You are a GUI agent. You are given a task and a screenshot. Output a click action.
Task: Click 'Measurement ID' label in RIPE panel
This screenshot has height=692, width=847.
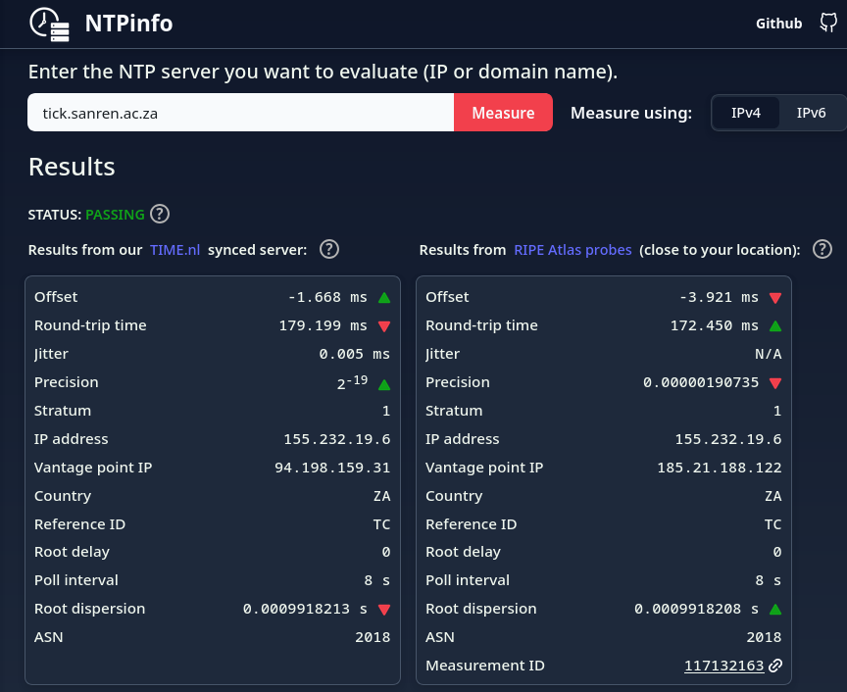coord(484,667)
